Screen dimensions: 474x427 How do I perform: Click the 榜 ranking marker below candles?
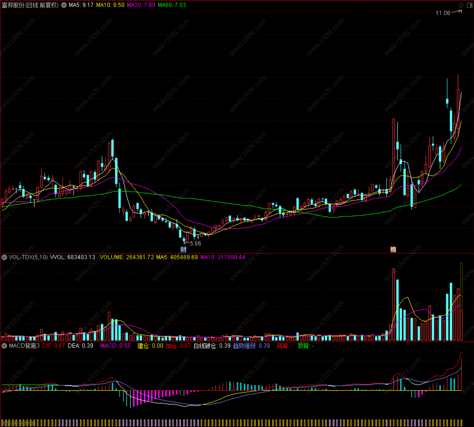click(393, 249)
